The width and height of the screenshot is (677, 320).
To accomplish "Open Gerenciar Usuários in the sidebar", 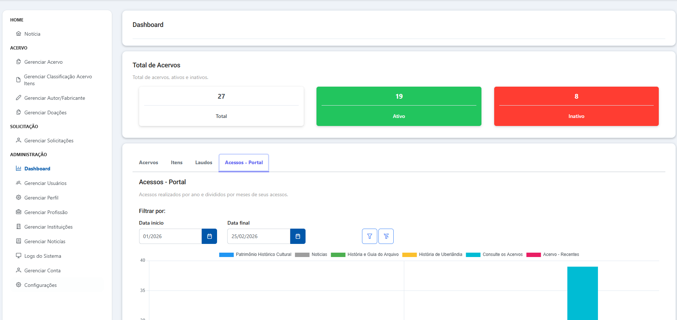I will click(x=45, y=183).
